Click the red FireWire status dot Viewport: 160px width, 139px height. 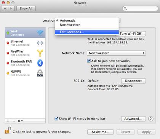8,53
